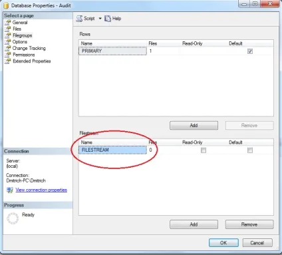Close the Database Properties window
282x255 pixels.
pos(270,4)
